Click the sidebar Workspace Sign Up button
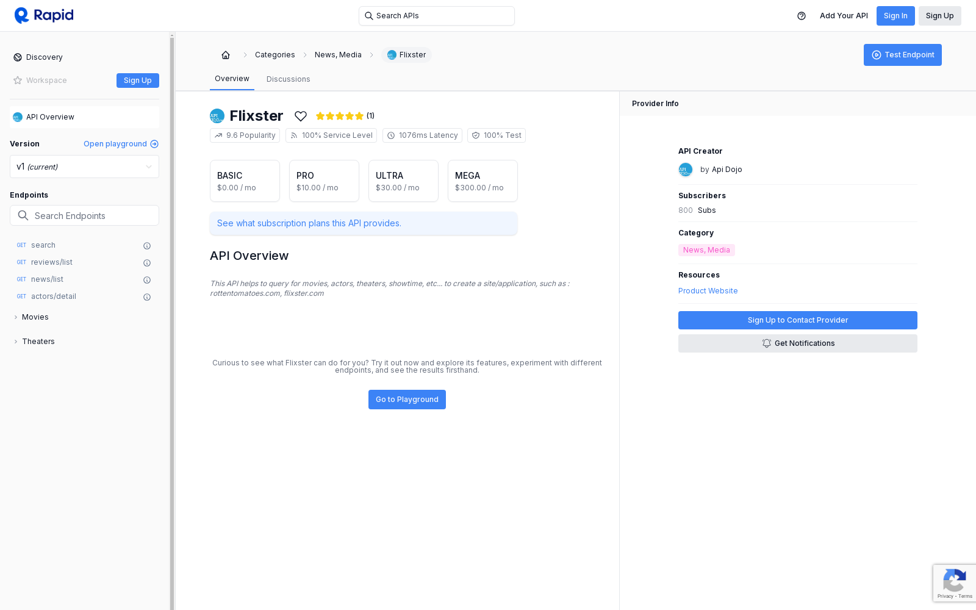 click(x=138, y=81)
